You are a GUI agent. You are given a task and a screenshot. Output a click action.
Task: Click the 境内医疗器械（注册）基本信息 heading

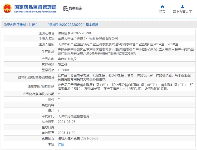tap(52, 25)
